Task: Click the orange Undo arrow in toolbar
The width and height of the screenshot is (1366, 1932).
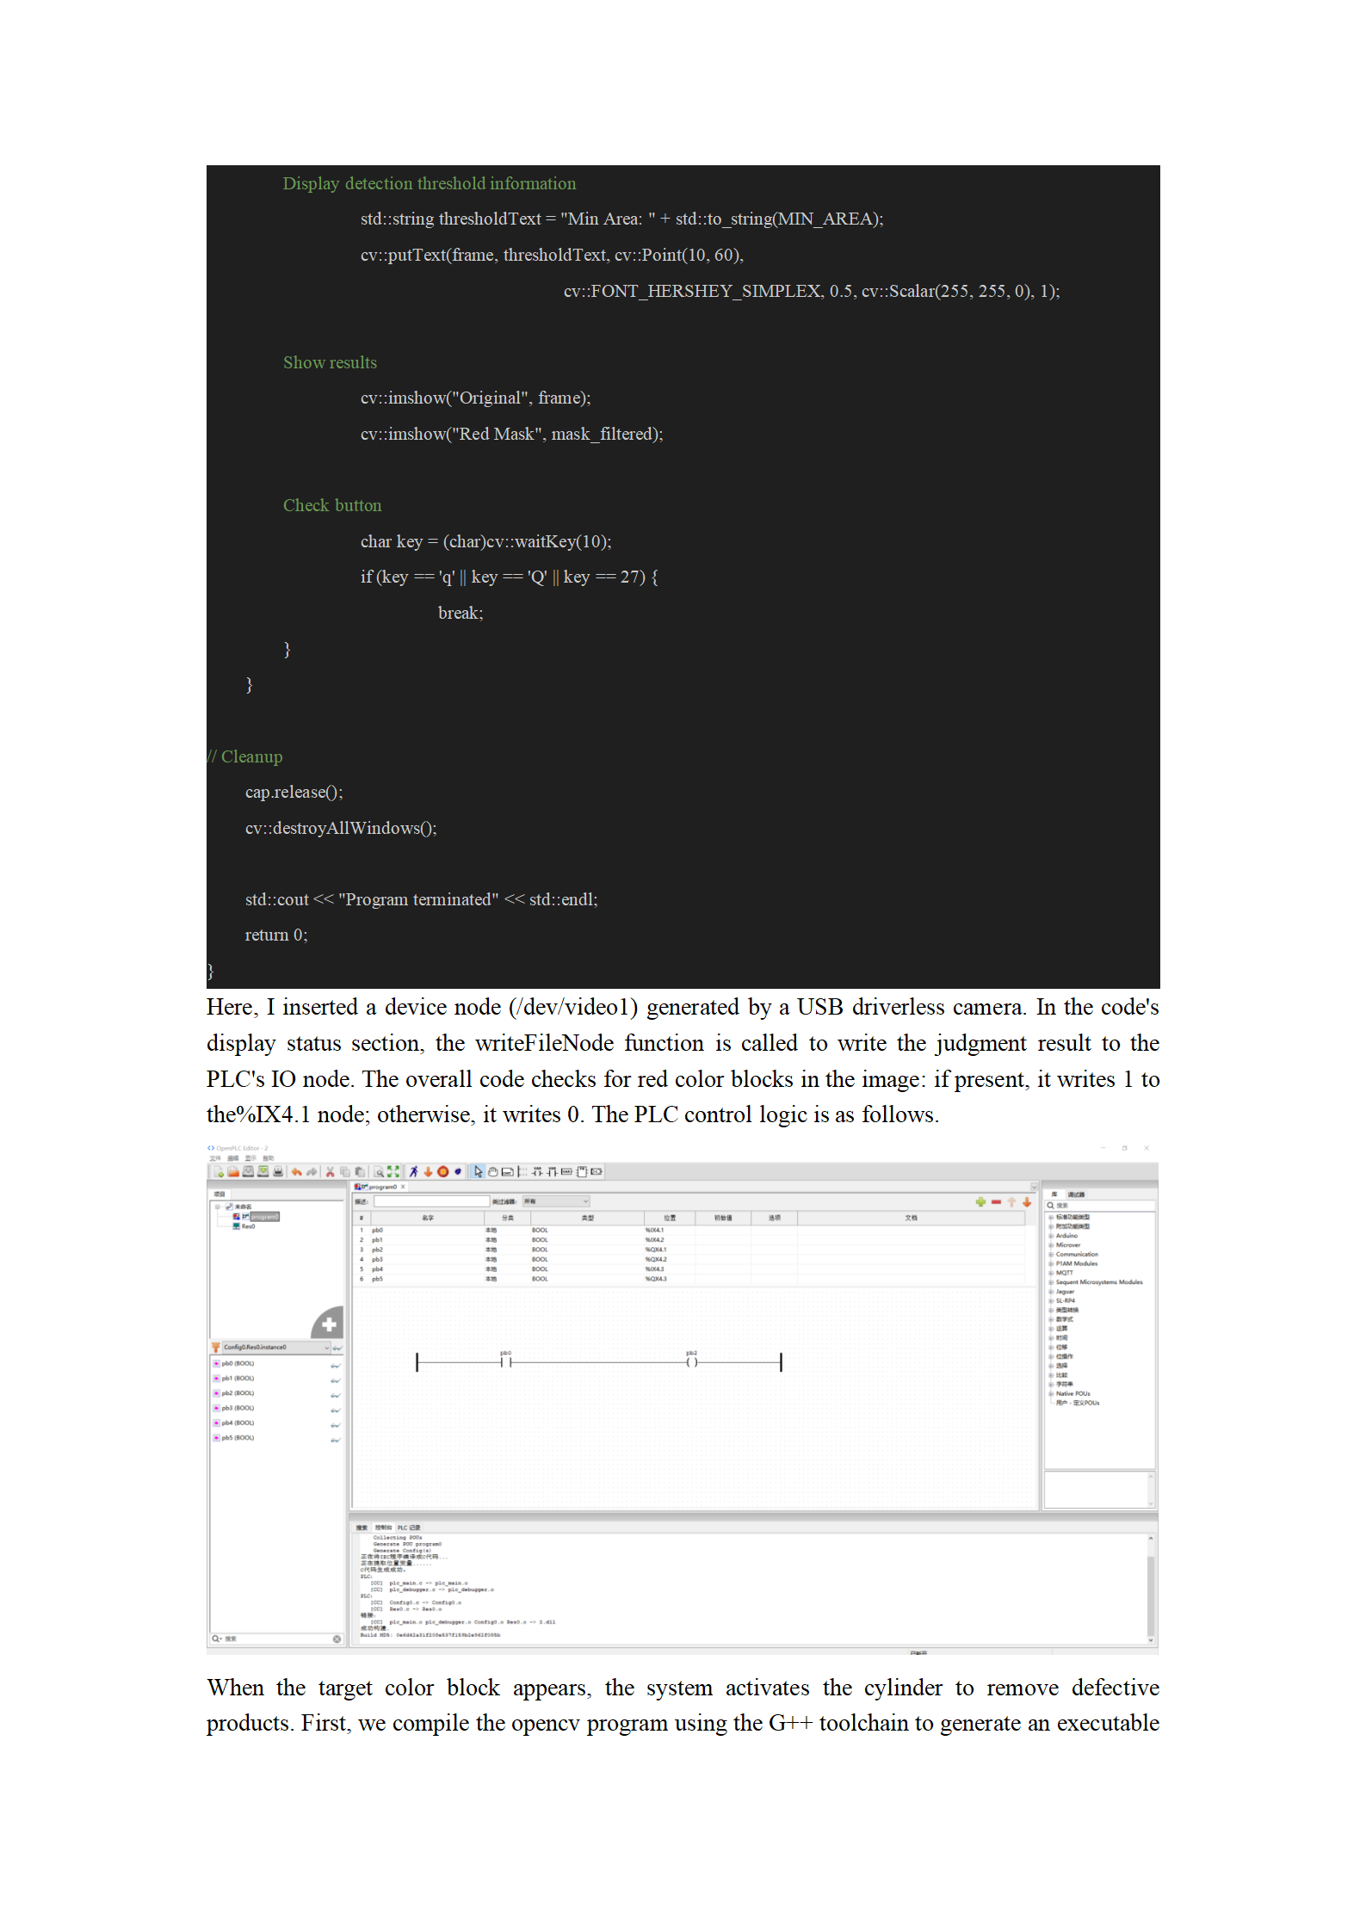Action: pos(296,1171)
